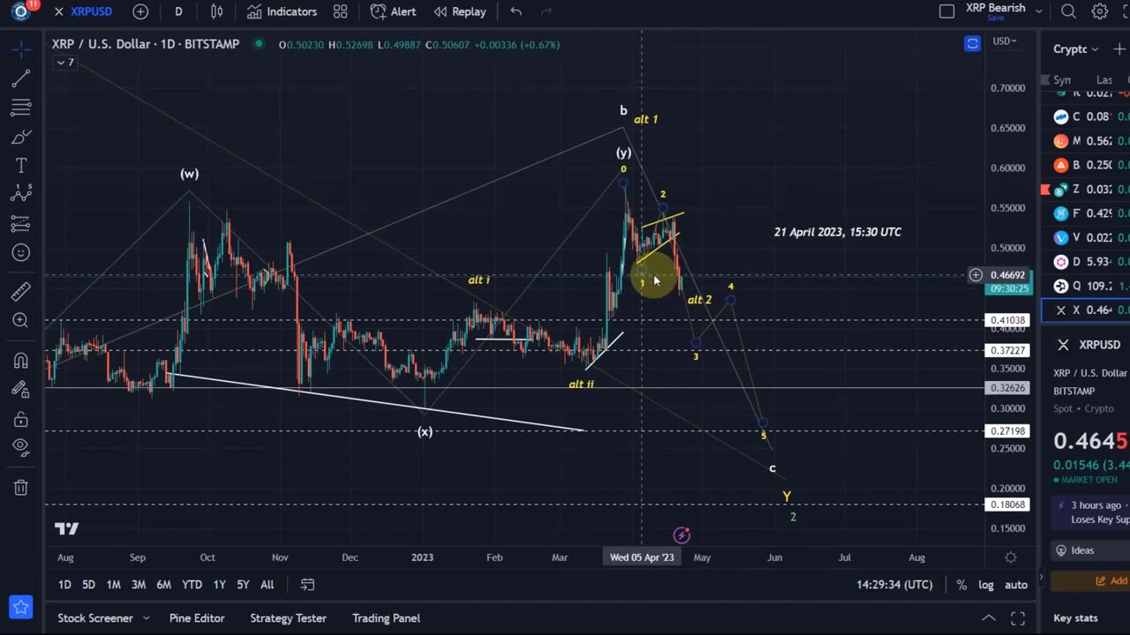Select the Text annotation tool
This screenshot has width=1130, height=635.
pyautogui.click(x=21, y=166)
